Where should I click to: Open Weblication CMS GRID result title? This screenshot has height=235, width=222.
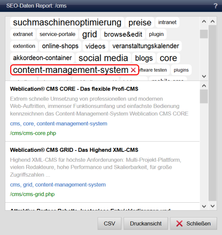[74, 150]
